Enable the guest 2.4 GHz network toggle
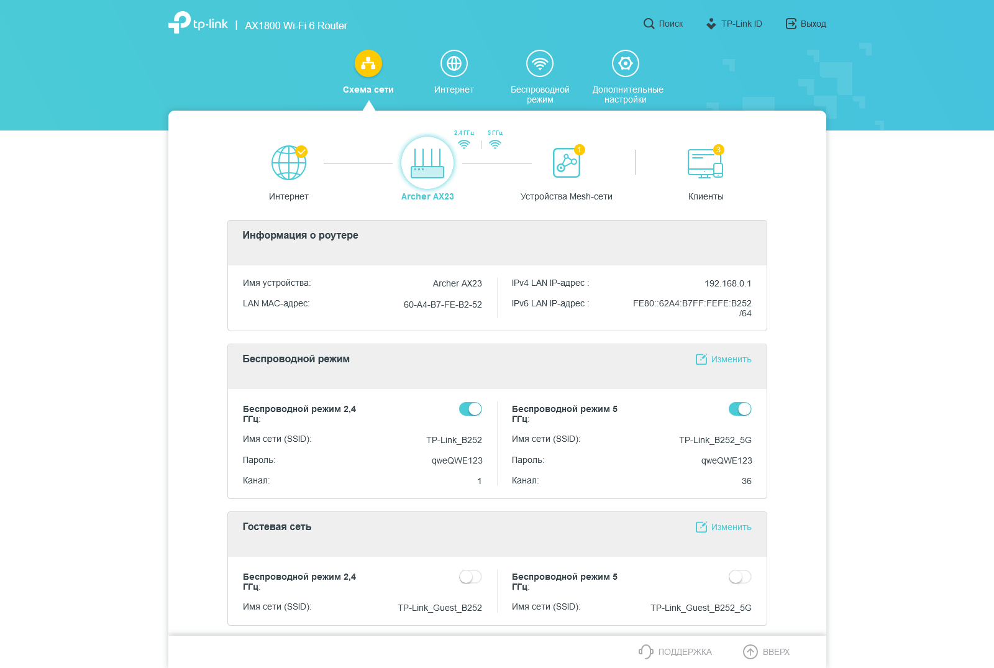This screenshot has height=668, width=994. [470, 577]
